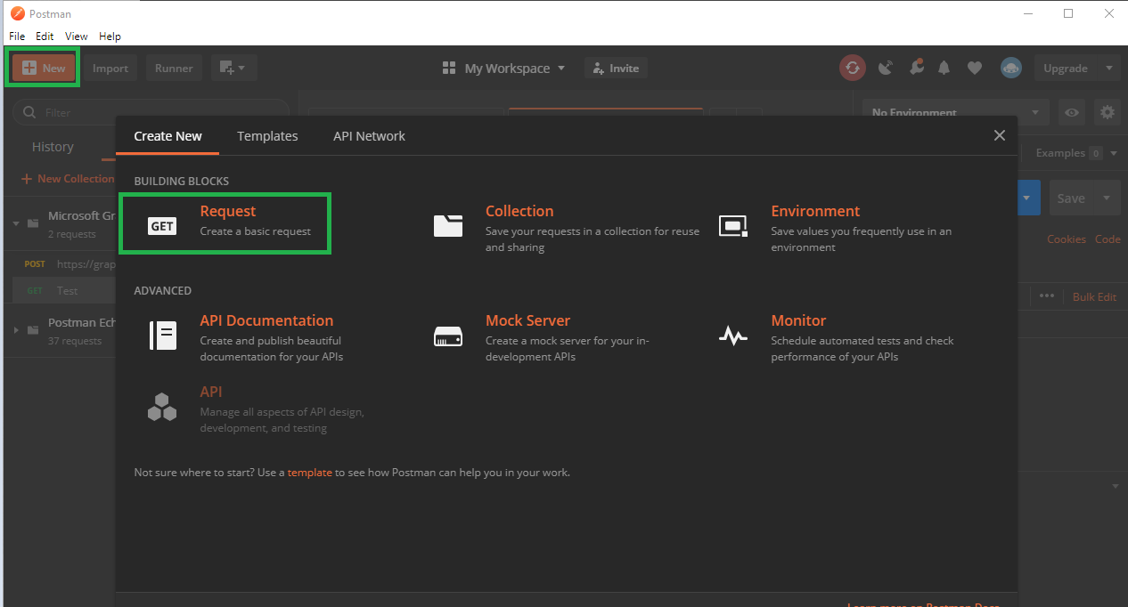Click the Postman logo in the title bar

point(17,13)
